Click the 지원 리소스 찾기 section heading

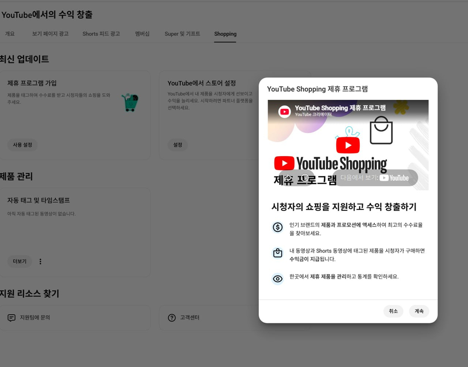coord(29,294)
